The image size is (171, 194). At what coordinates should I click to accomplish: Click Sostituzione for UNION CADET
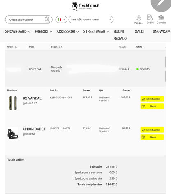tap(152, 130)
